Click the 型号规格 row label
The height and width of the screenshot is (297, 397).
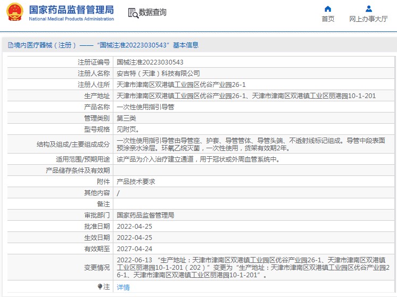[97, 129]
